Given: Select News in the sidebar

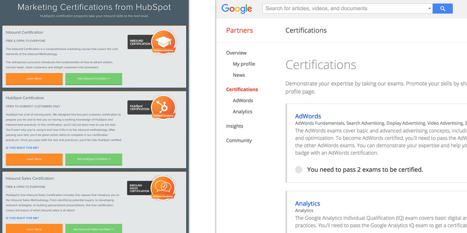Looking at the screenshot, I should click(x=239, y=75).
